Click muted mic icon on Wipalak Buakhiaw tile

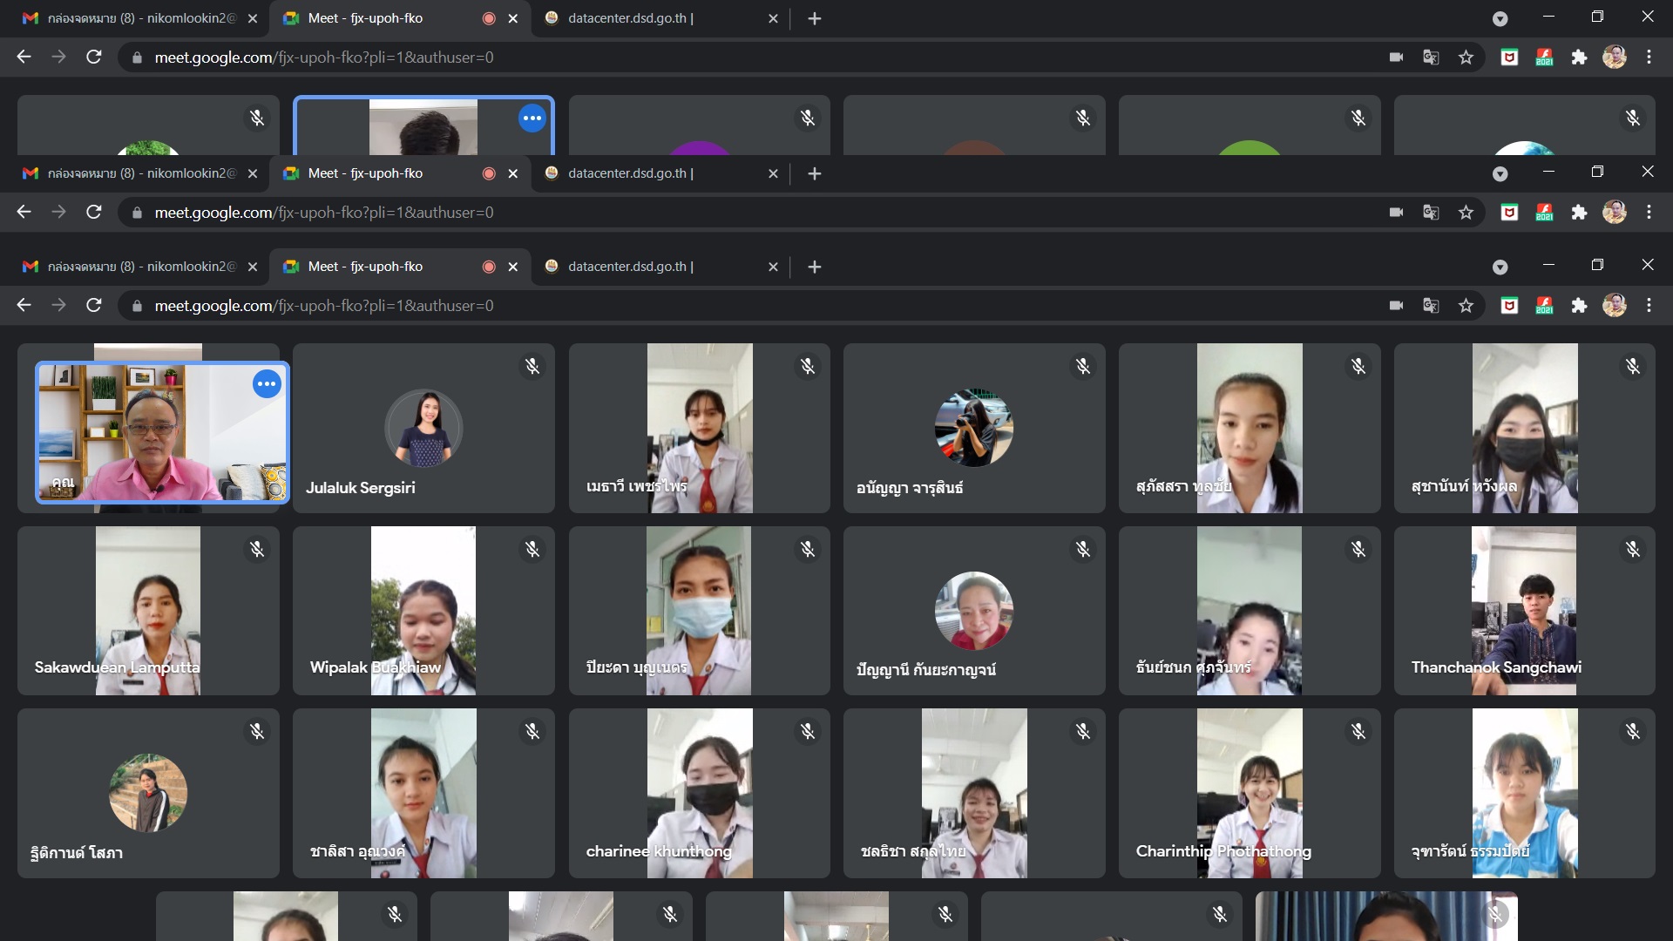click(x=532, y=549)
